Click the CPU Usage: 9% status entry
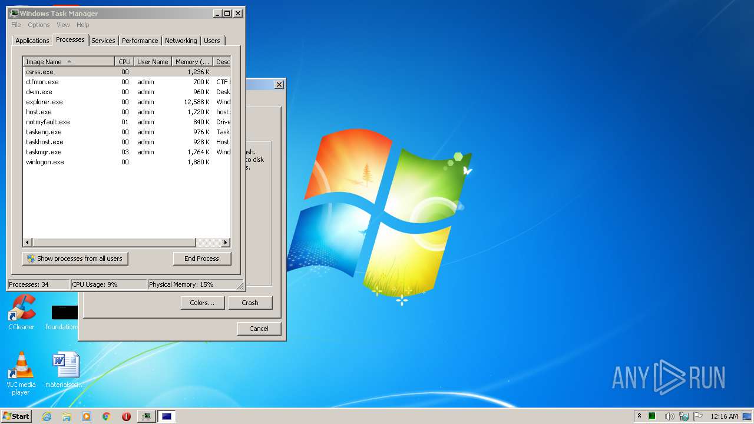Viewport: 754px width, 424px height. pos(108,284)
